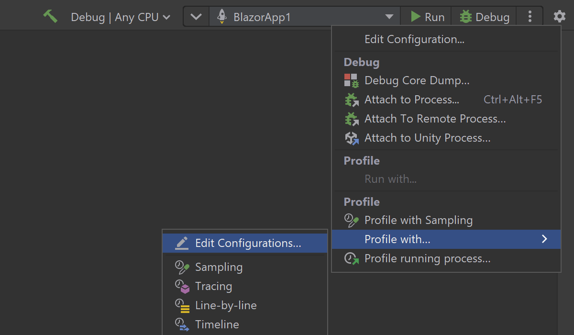The image size is (574, 335).
Task: Click the green hammer build icon
Action: 50,16
